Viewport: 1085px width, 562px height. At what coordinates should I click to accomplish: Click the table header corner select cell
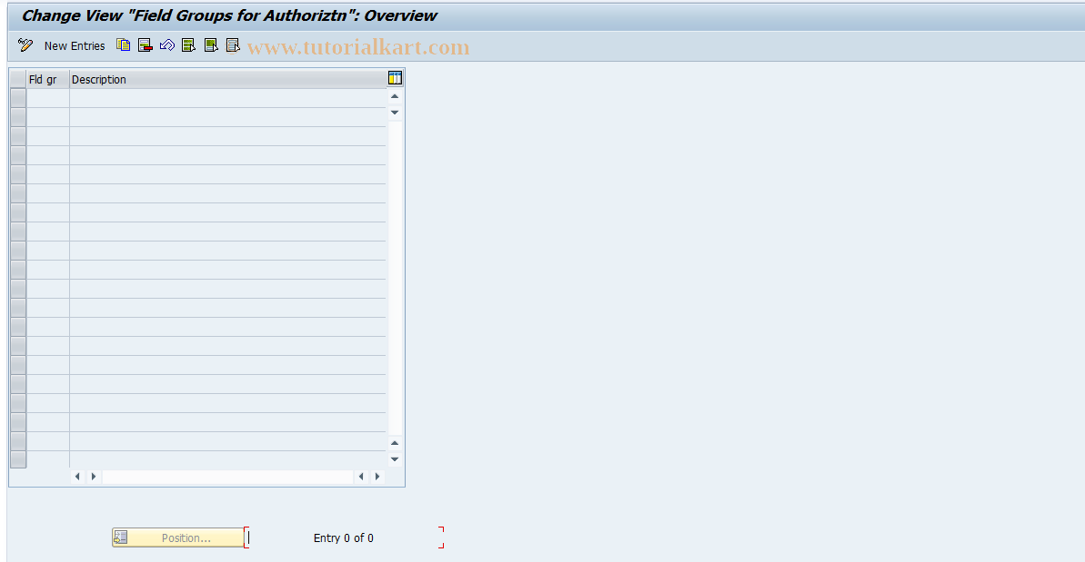[18, 79]
